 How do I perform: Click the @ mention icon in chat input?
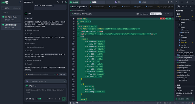click(x=27, y=99)
